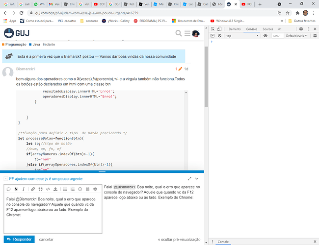Viewport: 319px width, 245px height.
Task: Open the emoji picker in the editor
Action: 80,189
